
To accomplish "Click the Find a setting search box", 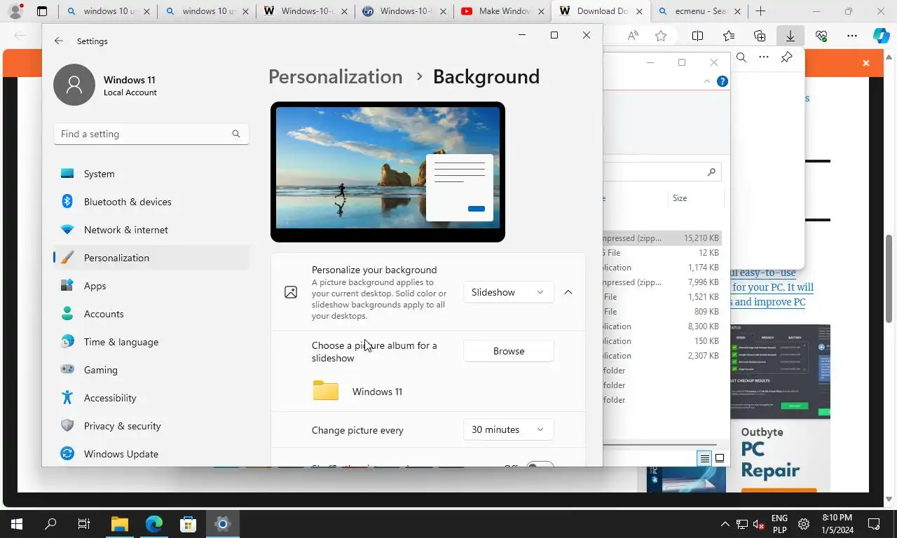I will pos(151,134).
